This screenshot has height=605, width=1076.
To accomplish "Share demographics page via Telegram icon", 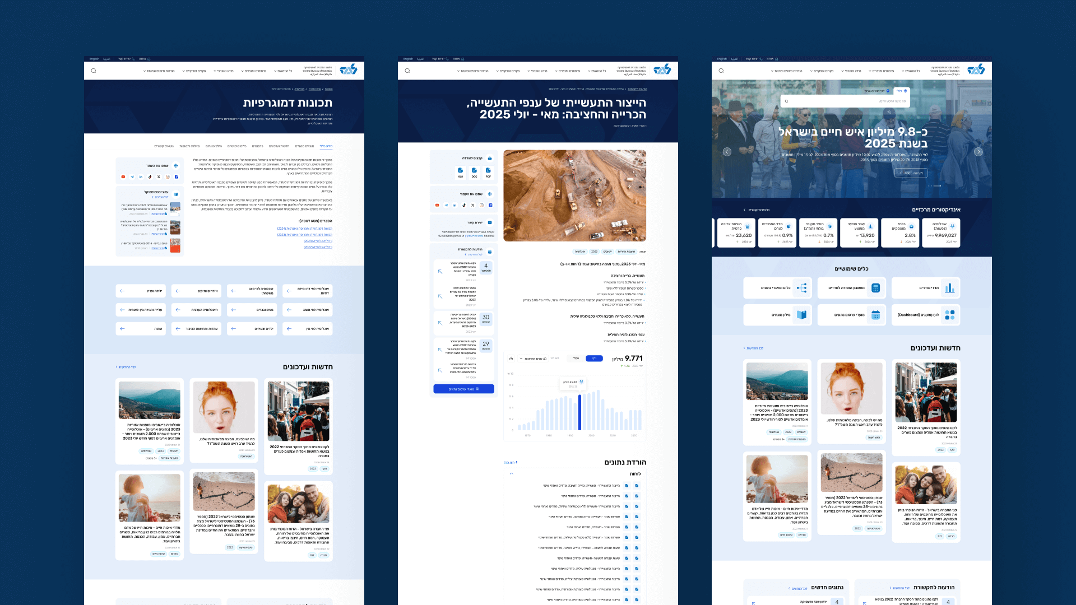I will point(132,176).
